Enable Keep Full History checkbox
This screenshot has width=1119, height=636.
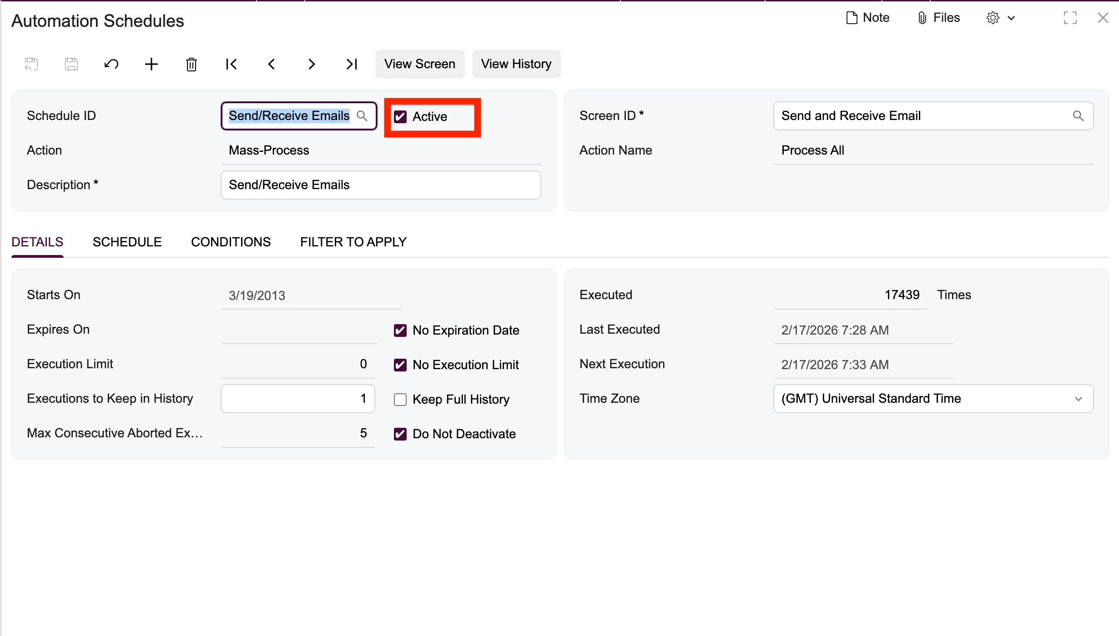pos(400,400)
